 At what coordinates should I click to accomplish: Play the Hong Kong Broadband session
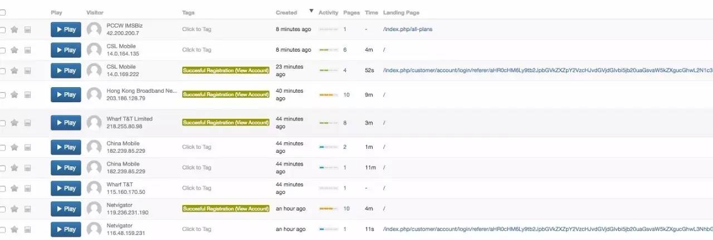click(x=66, y=94)
